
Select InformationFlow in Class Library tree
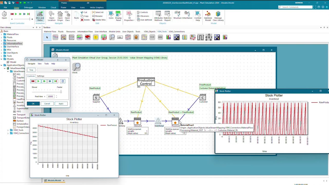coord(14,43)
